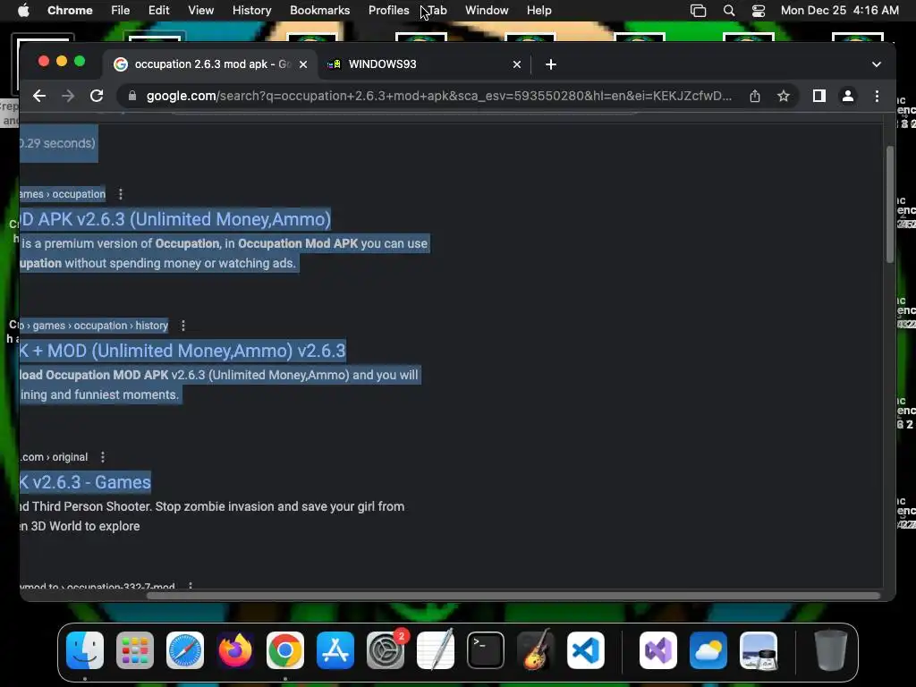Close the WINDOWS93 tab
Image resolution: width=916 pixels, height=687 pixels.
tap(516, 64)
